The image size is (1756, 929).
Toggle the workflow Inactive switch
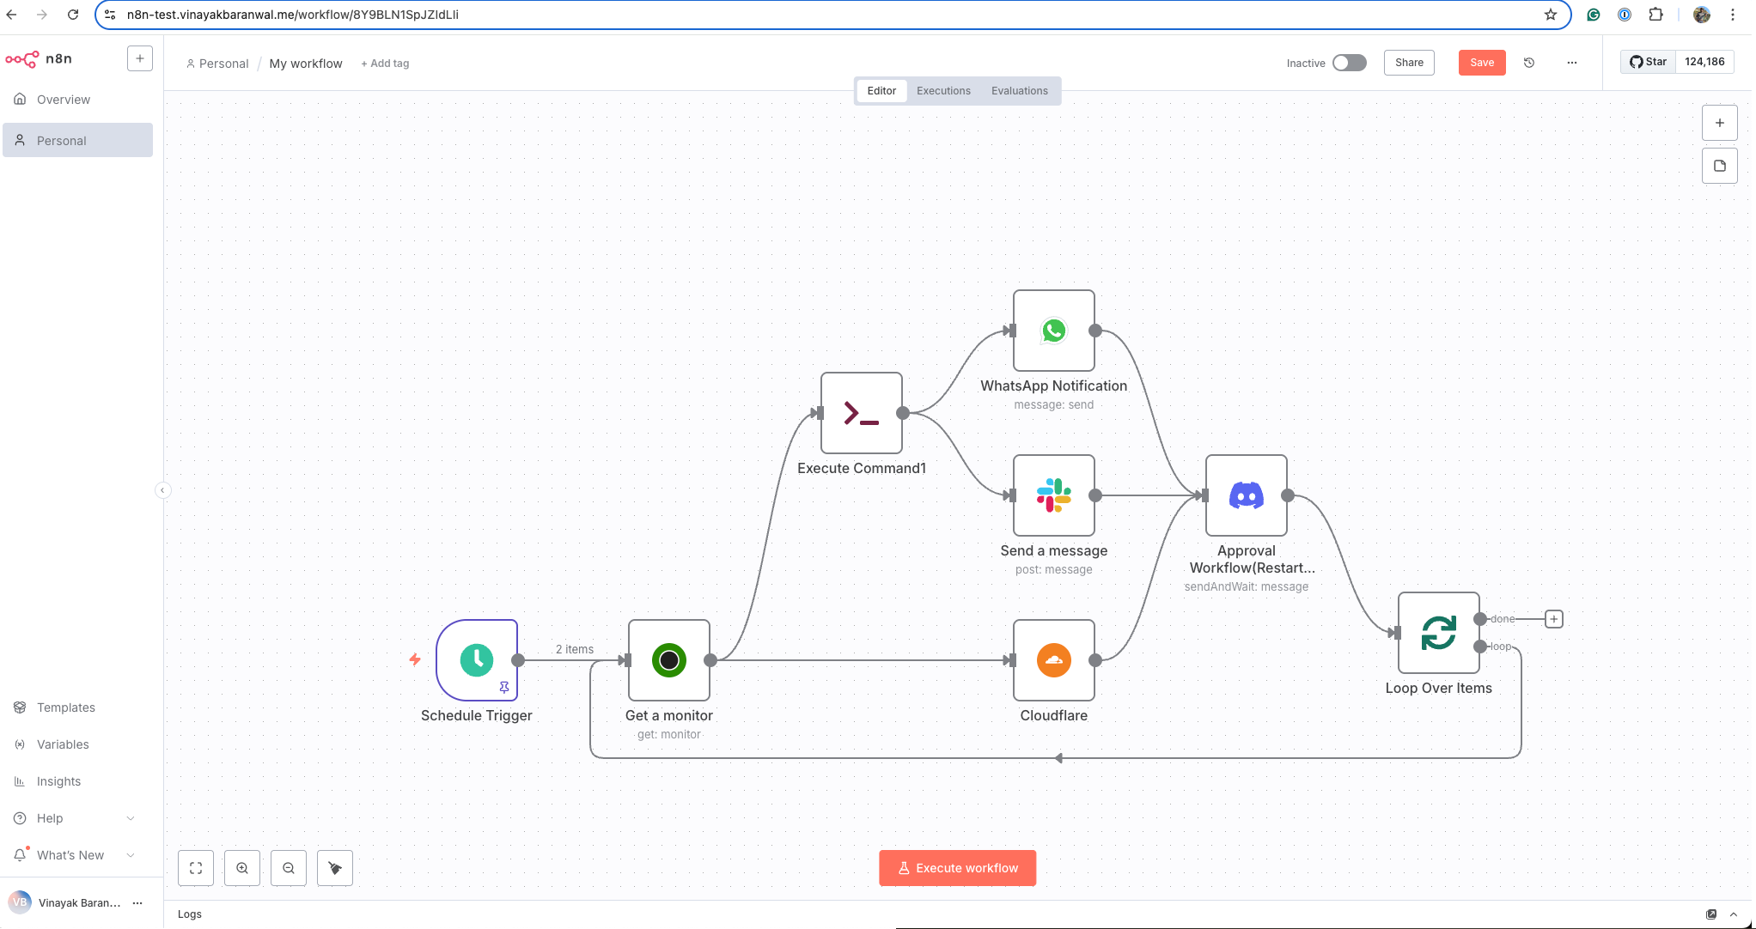tap(1349, 63)
